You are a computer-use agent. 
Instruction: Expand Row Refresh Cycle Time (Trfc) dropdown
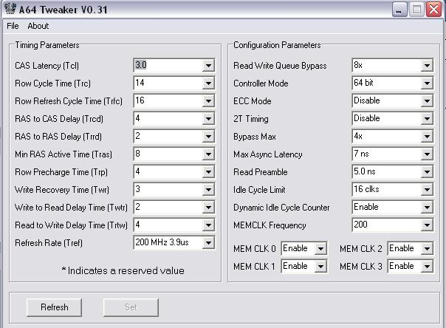[208, 101]
